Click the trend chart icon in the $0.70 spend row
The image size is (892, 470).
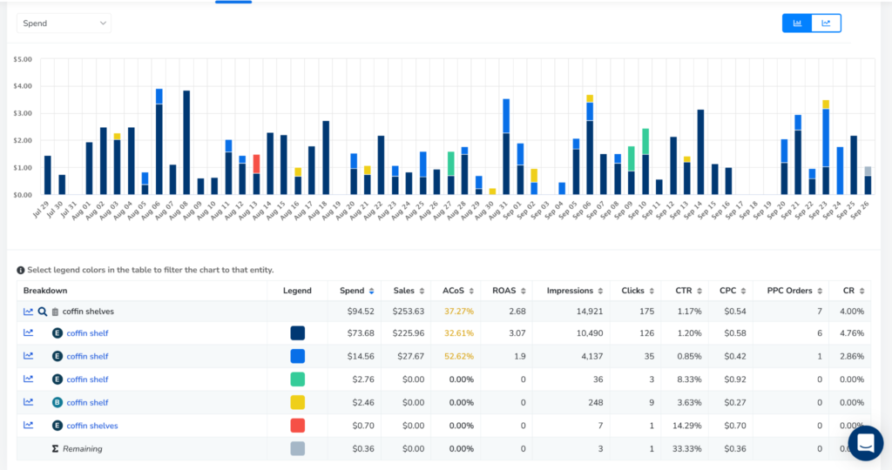point(28,425)
